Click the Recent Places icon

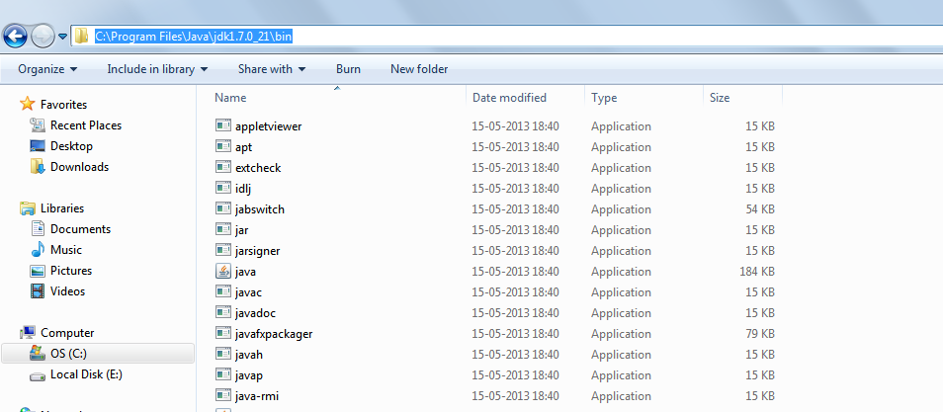(x=38, y=125)
